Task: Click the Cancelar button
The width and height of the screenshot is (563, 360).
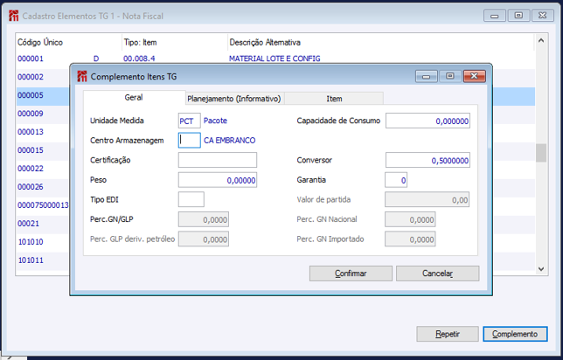Action: point(437,273)
